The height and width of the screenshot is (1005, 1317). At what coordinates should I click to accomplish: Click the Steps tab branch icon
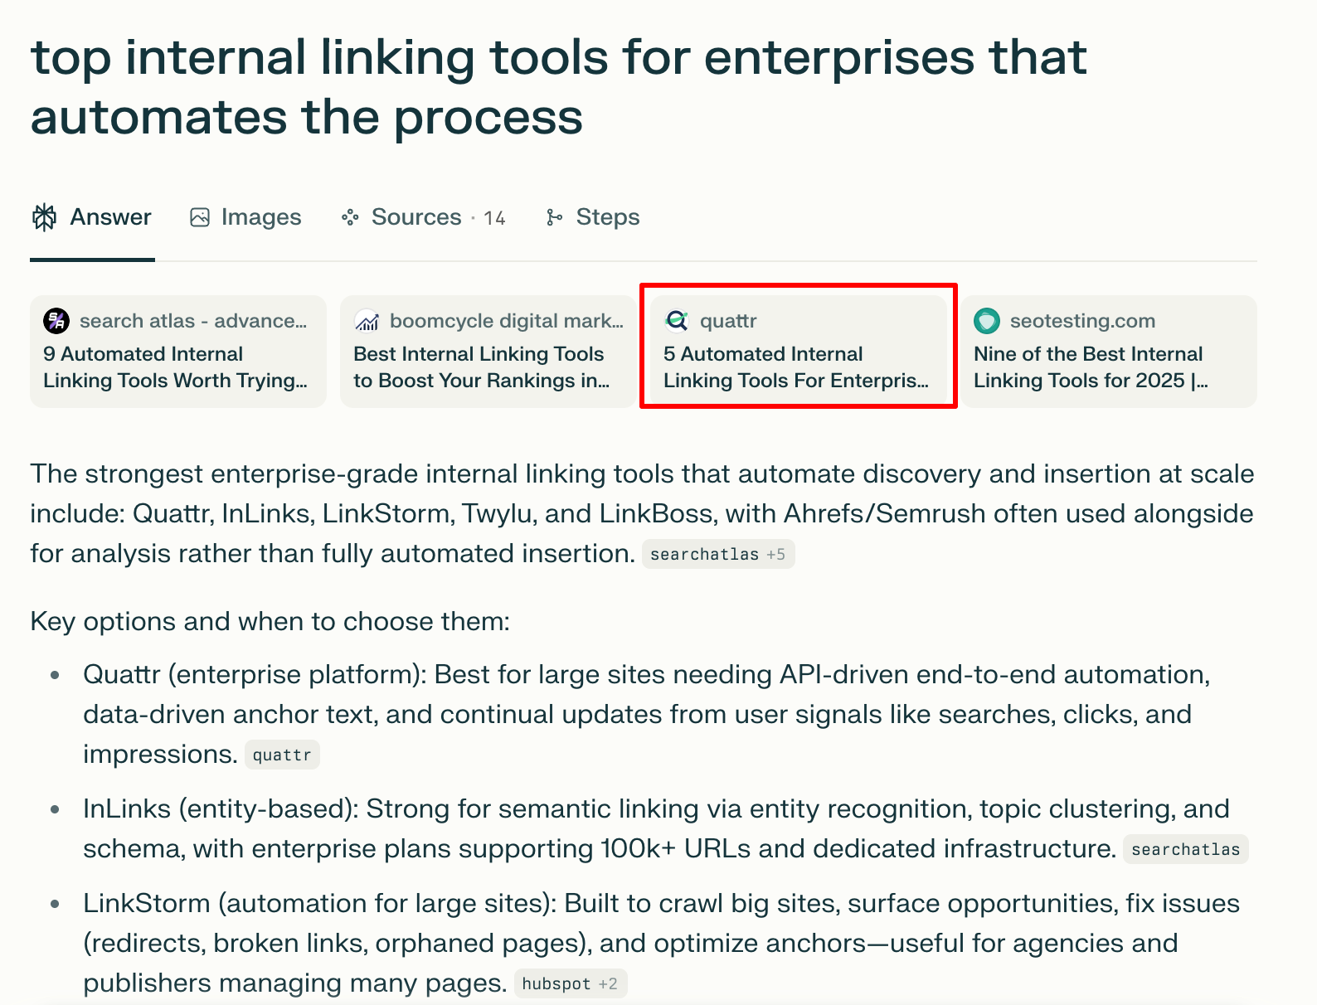click(x=554, y=217)
